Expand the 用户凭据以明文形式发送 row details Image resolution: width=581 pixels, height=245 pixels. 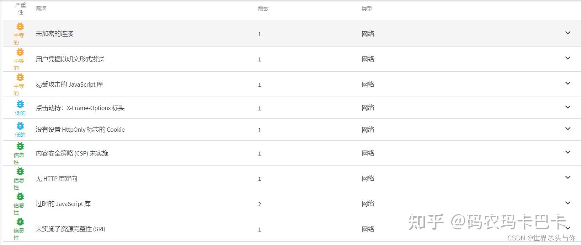coord(567,58)
